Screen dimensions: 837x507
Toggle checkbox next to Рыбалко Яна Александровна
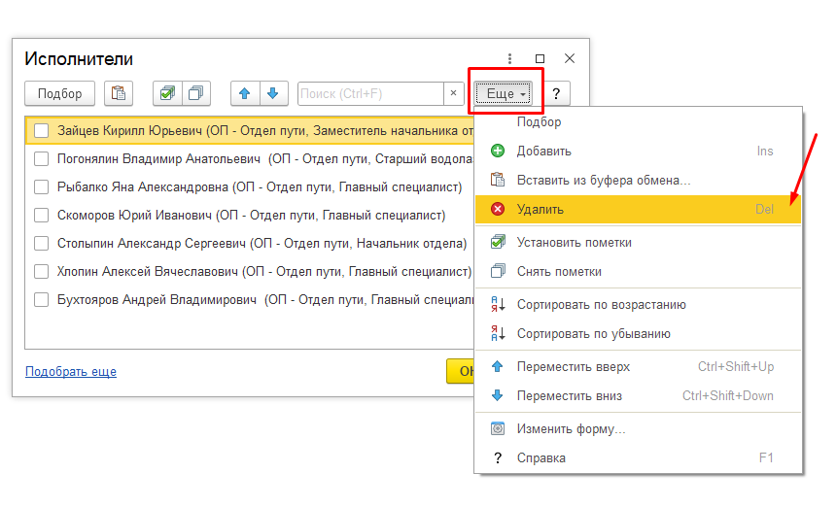tap(41, 186)
